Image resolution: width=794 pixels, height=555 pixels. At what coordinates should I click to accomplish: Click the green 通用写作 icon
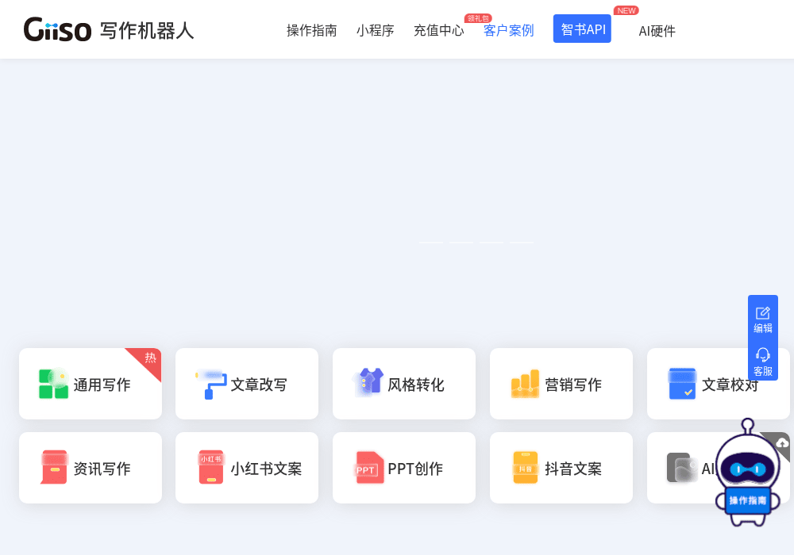(x=54, y=384)
